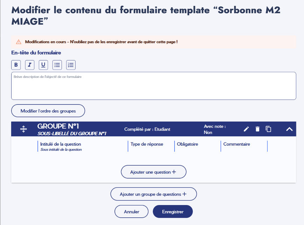
Task: Click the Type de réponse column header
Action: click(147, 144)
